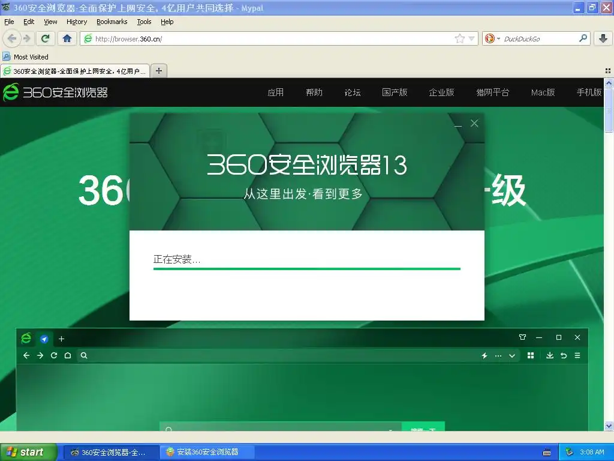Viewport: 614px width, 461px height.
Task: Open the DuckDuckGo search engine selector
Action: click(x=492, y=38)
